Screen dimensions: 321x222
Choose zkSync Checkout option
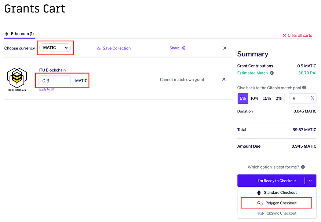[277, 214]
